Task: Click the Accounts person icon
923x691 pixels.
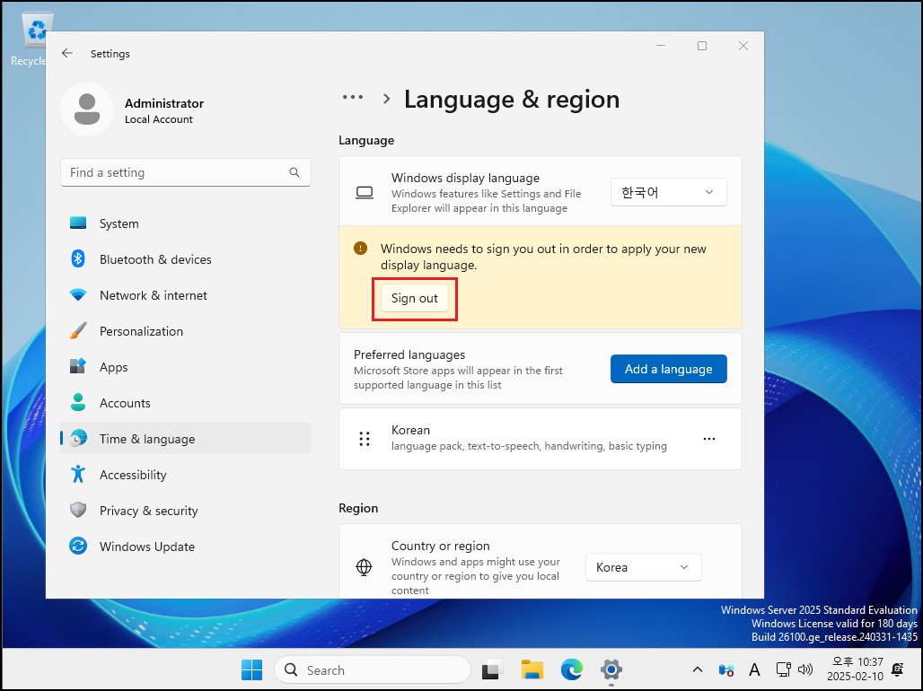Action: pos(78,403)
